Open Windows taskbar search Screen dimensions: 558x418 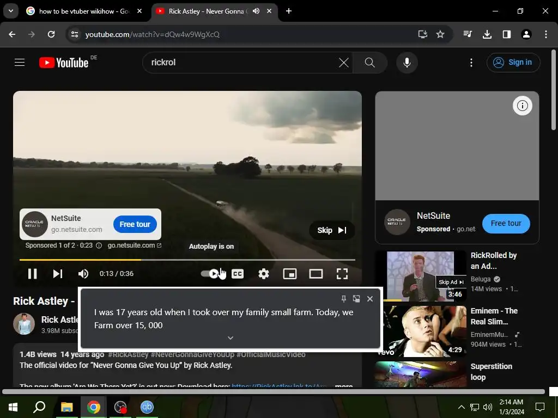pos(39,407)
